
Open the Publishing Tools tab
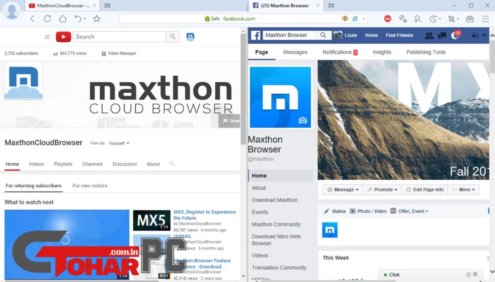tap(426, 52)
